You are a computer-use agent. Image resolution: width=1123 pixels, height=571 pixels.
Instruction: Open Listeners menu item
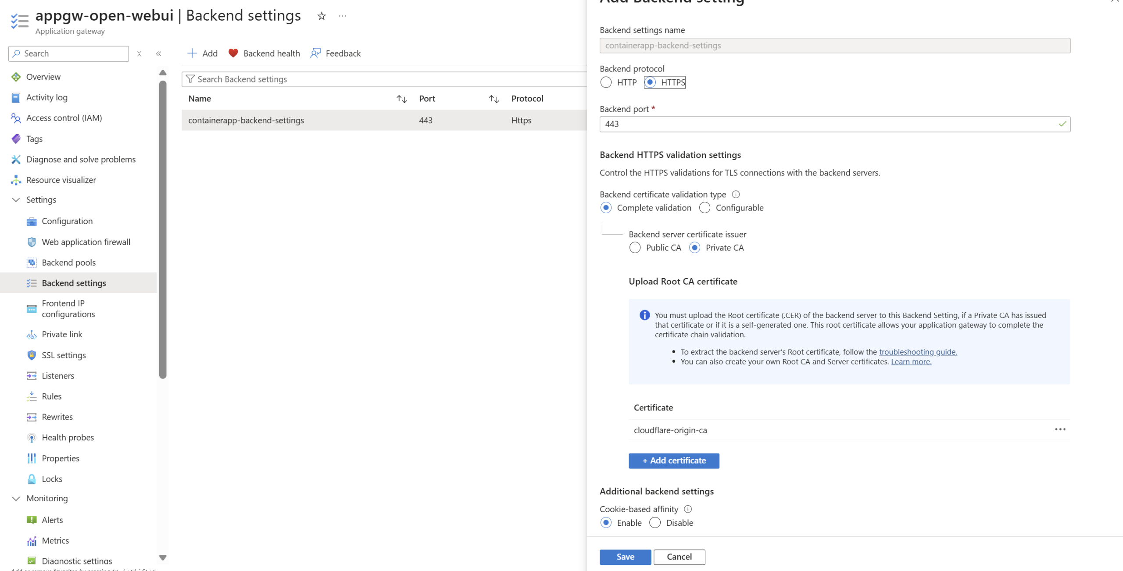pos(58,376)
